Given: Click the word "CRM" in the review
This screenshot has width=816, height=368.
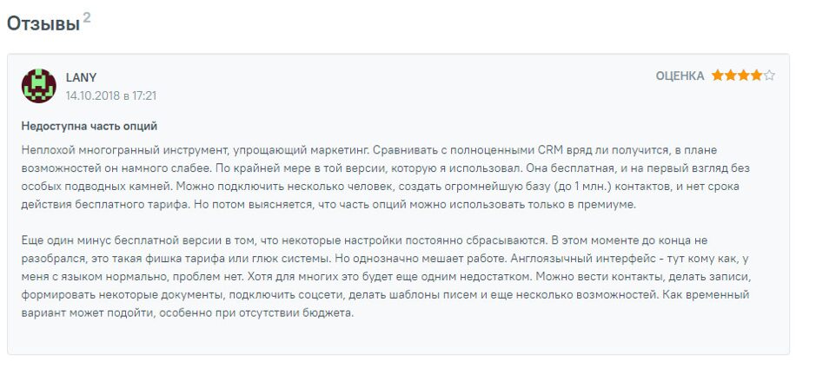Looking at the screenshot, I should click(x=553, y=150).
